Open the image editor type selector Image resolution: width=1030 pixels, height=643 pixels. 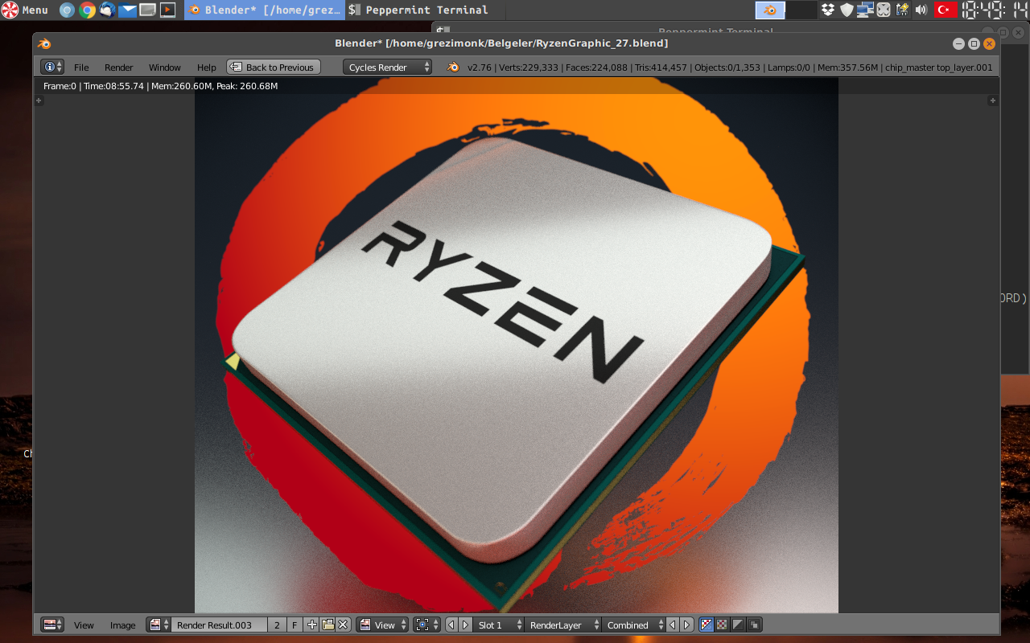(52, 625)
